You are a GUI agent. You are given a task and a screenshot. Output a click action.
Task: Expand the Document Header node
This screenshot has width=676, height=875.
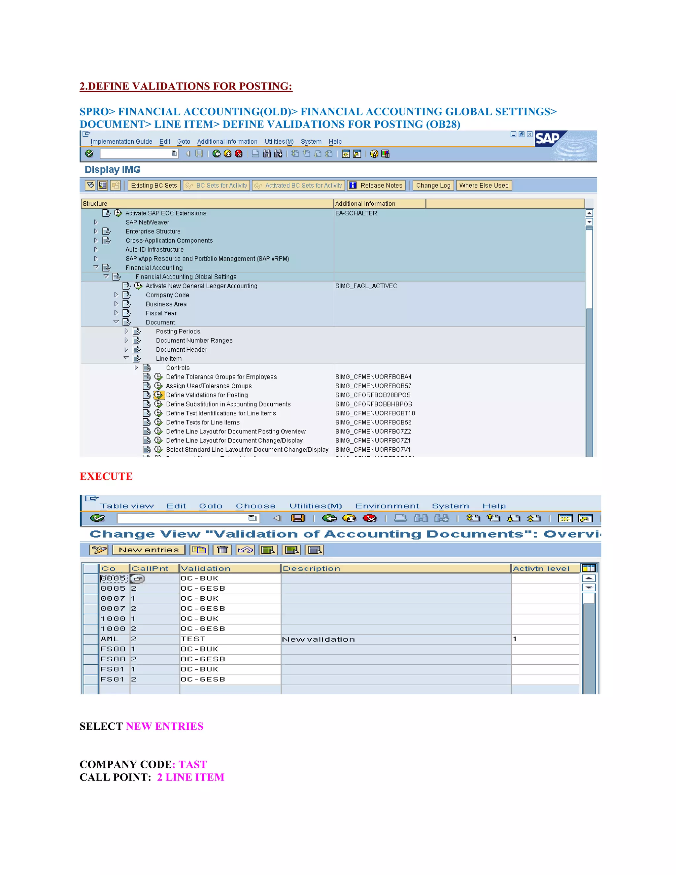click(x=126, y=349)
